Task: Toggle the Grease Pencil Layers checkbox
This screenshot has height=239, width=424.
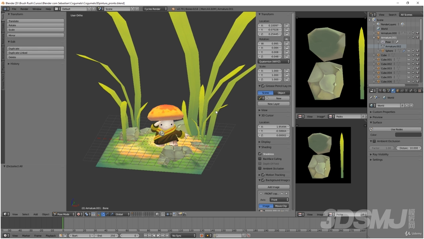Action: pyautogui.click(x=263, y=86)
